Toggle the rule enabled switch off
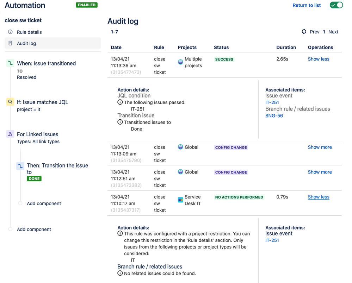 [x=336, y=5]
